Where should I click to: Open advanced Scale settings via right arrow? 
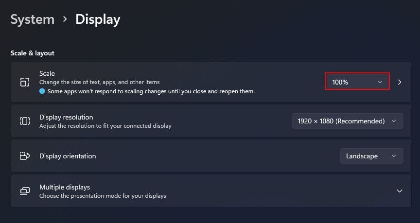click(400, 82)
